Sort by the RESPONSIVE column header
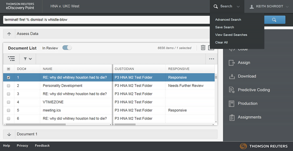 (x=178, y=69)
